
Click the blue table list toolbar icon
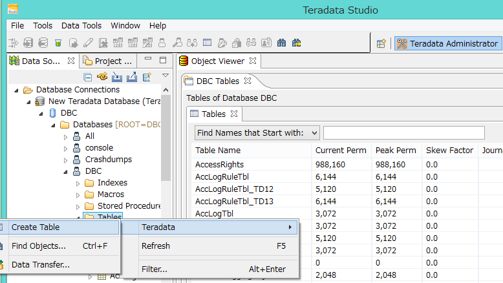pos(208,43)
